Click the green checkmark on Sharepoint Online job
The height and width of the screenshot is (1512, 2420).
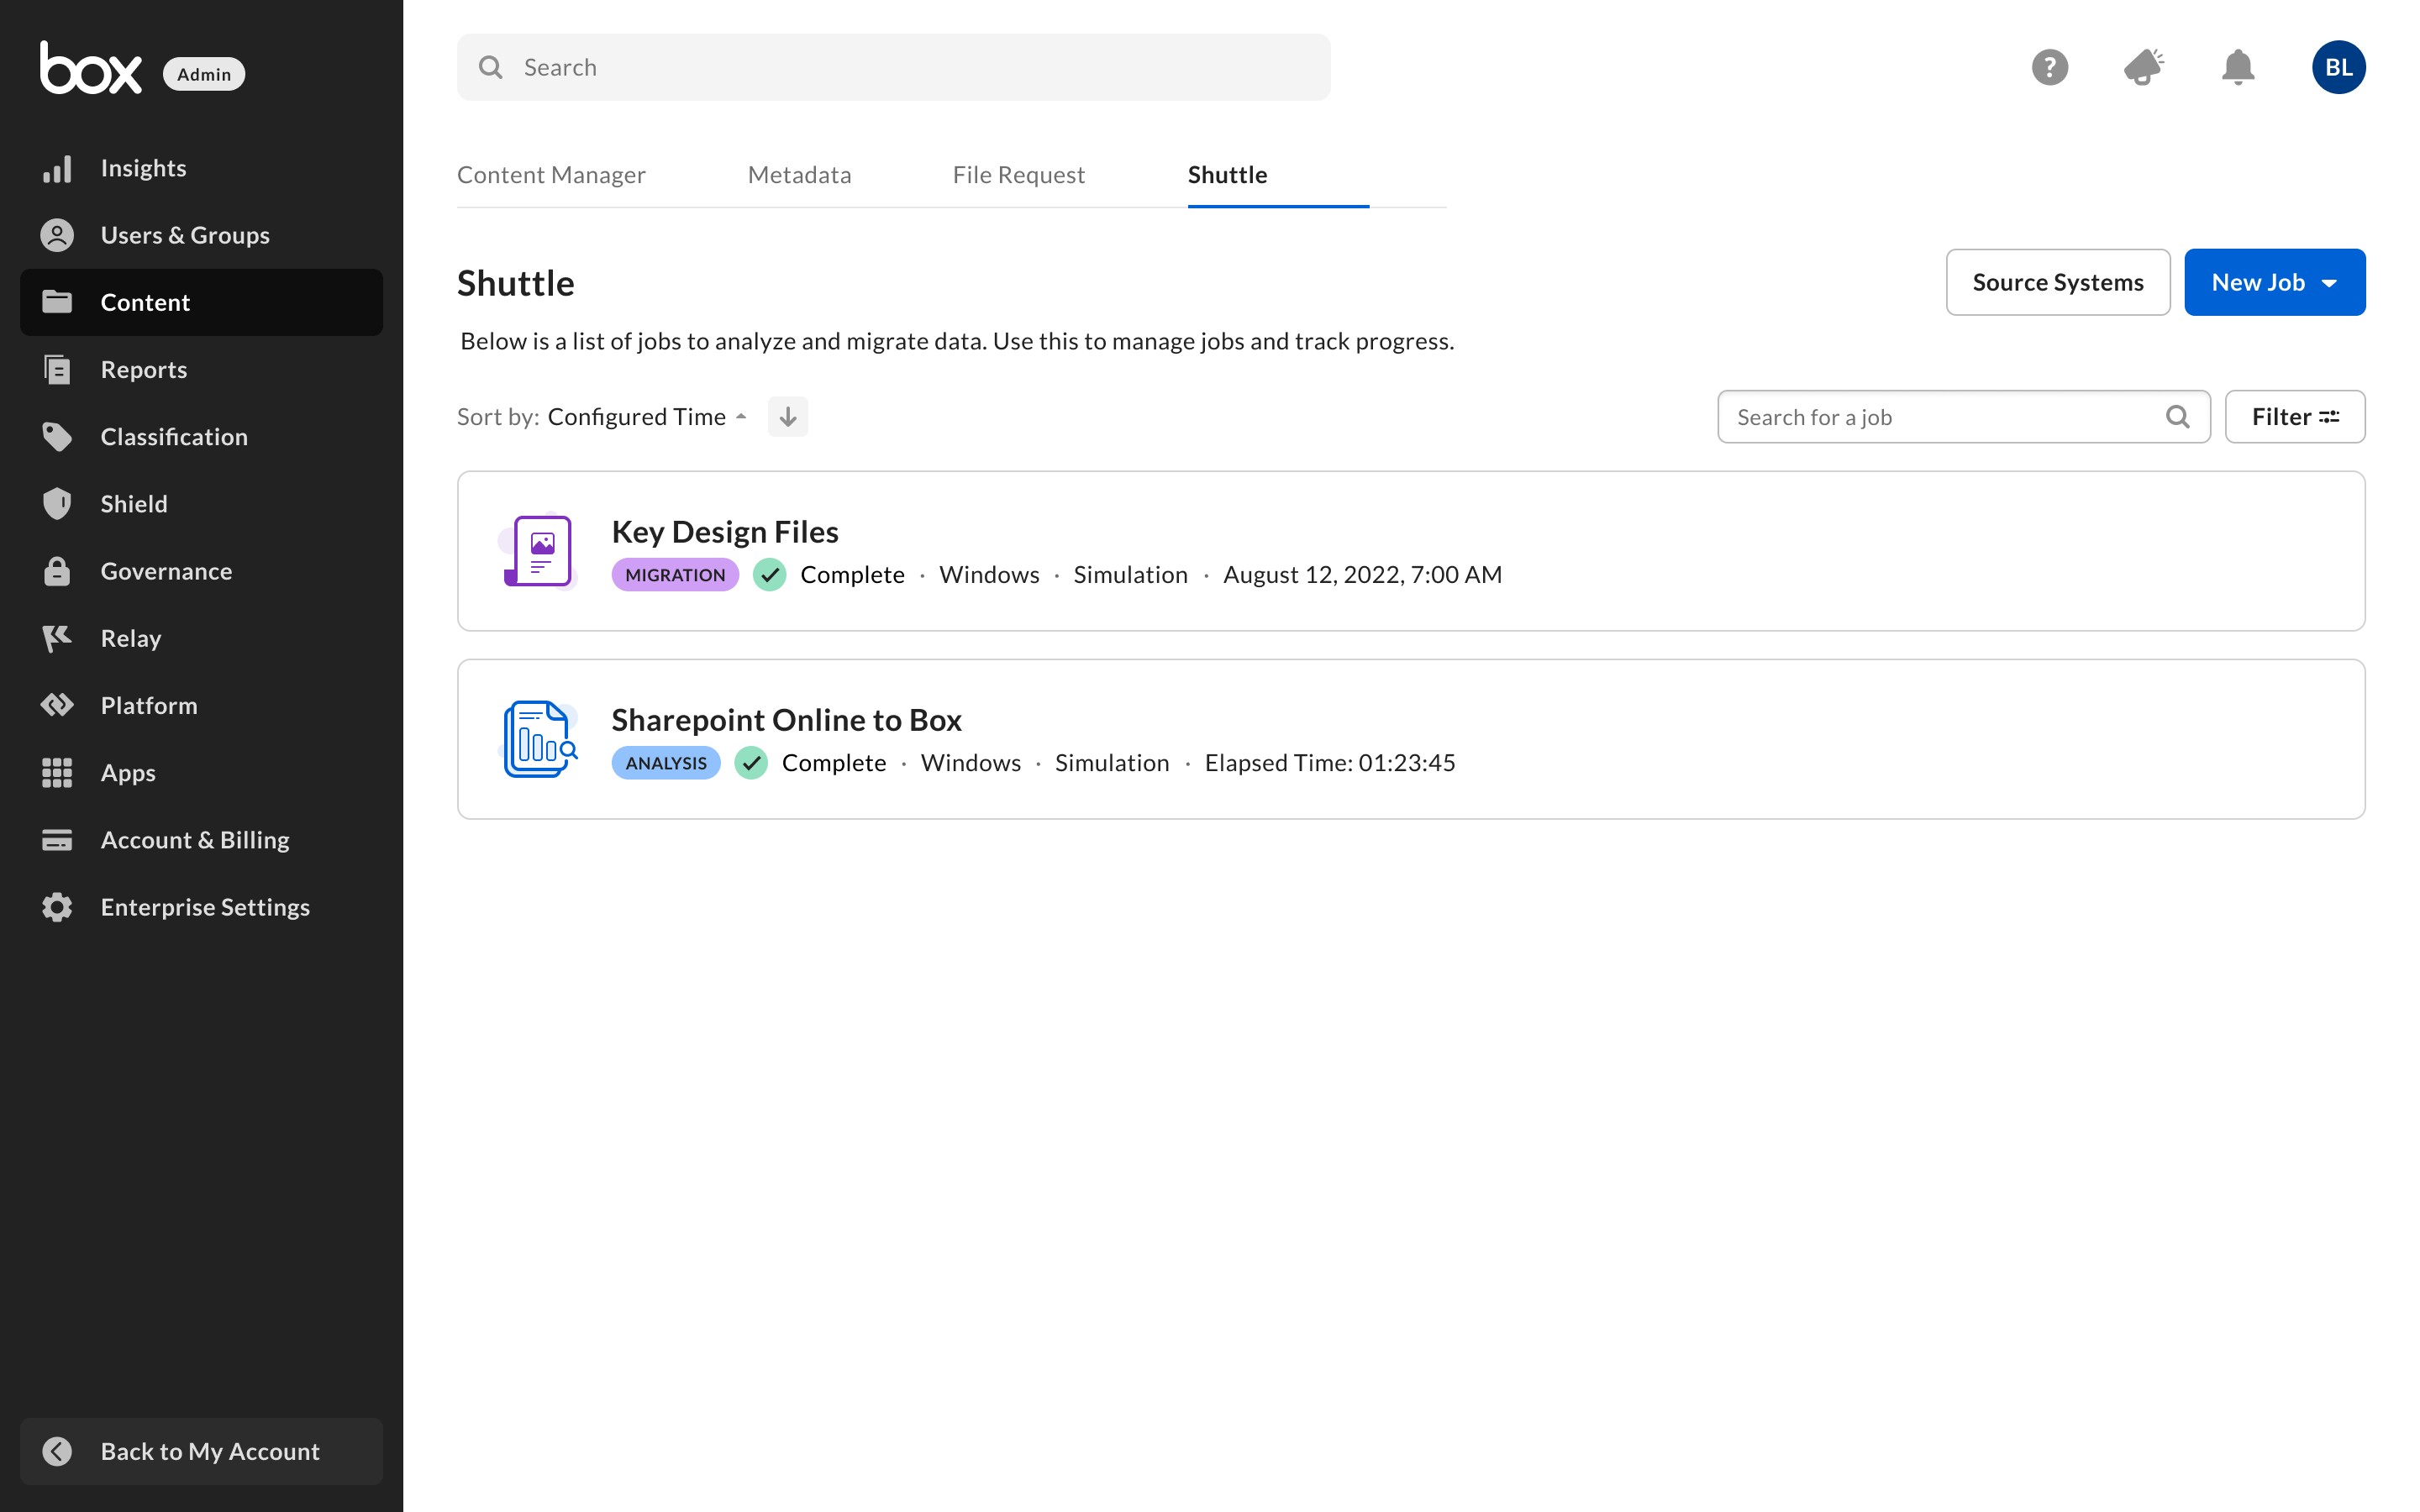(751, 763)
